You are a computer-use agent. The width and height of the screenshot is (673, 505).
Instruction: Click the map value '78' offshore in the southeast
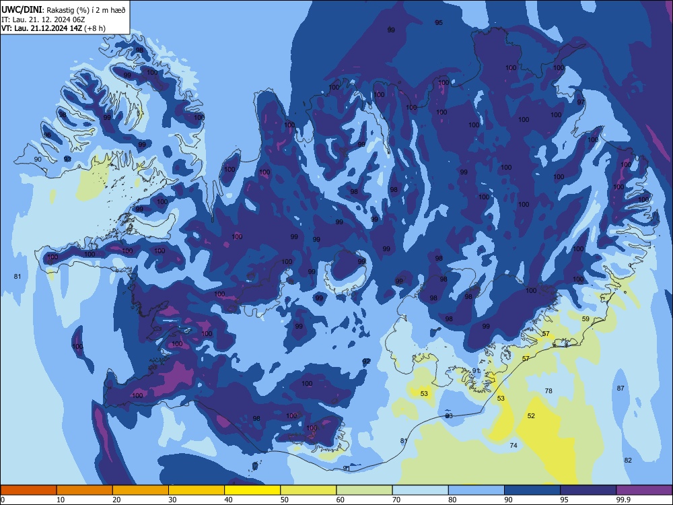point(548,391)
